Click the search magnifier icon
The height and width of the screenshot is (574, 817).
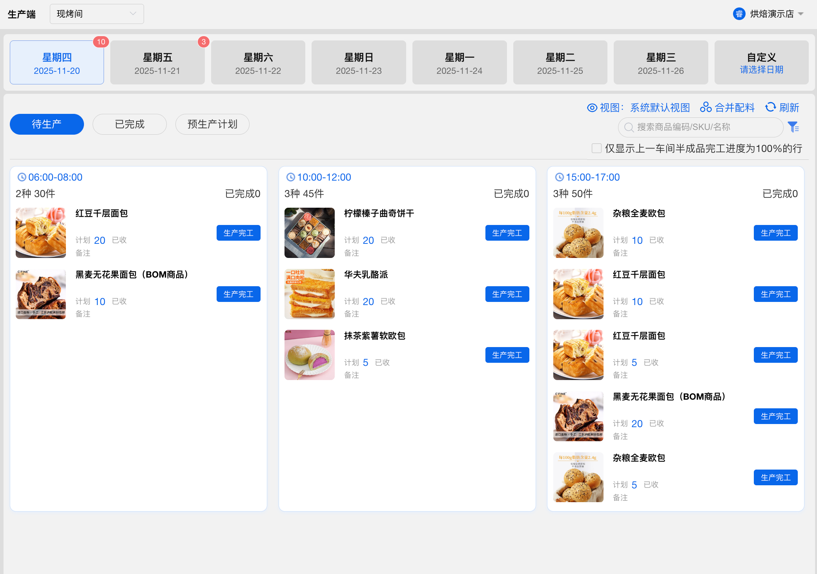click(629, 127)
